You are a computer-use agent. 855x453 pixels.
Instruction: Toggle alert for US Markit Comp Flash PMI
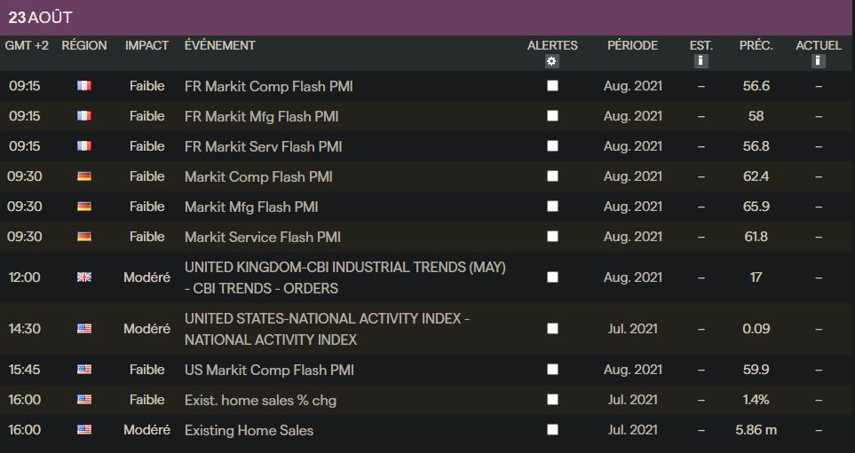point(553,370)
